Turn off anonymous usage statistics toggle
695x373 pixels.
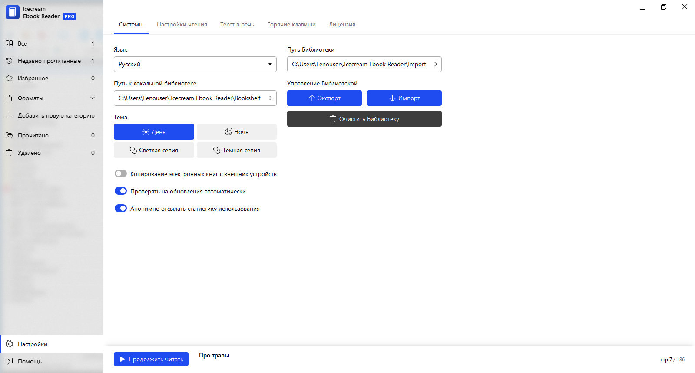[121, 208]
